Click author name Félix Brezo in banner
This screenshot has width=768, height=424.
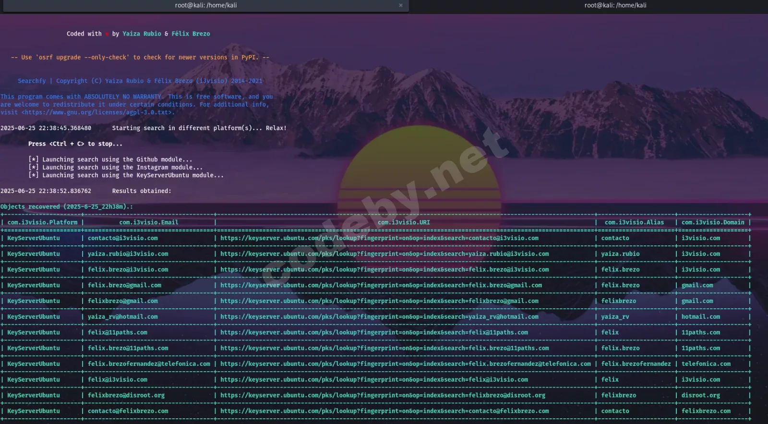click(x=191, y=34)
